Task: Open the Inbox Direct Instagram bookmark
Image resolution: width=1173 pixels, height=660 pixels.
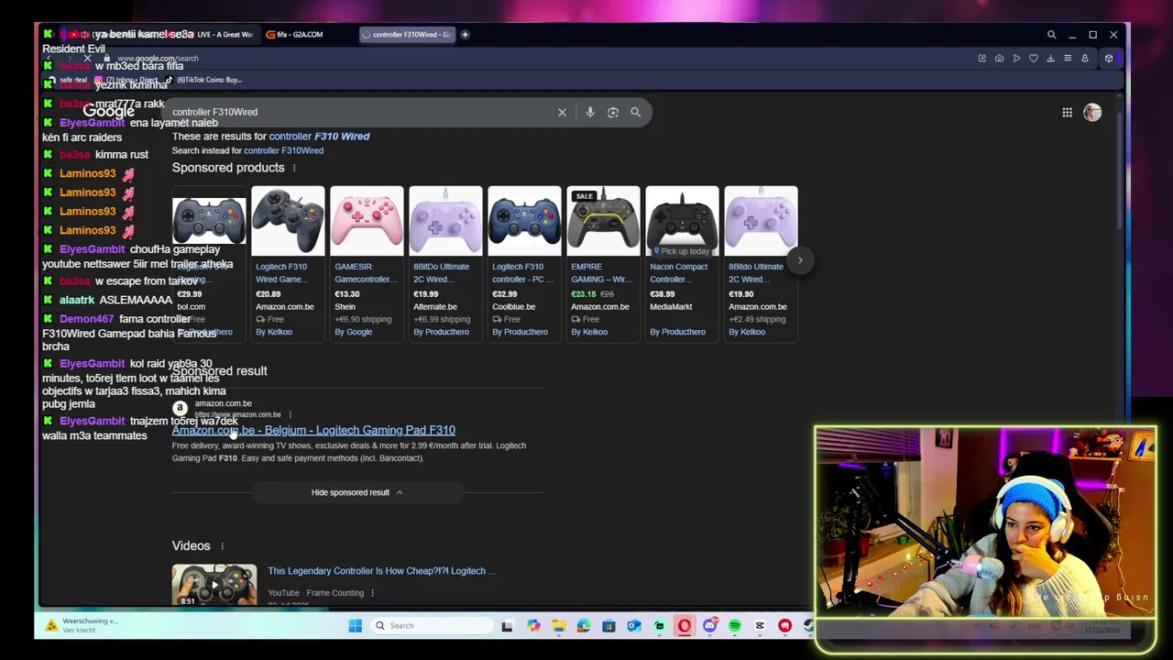Action: (x=125, y=80)
